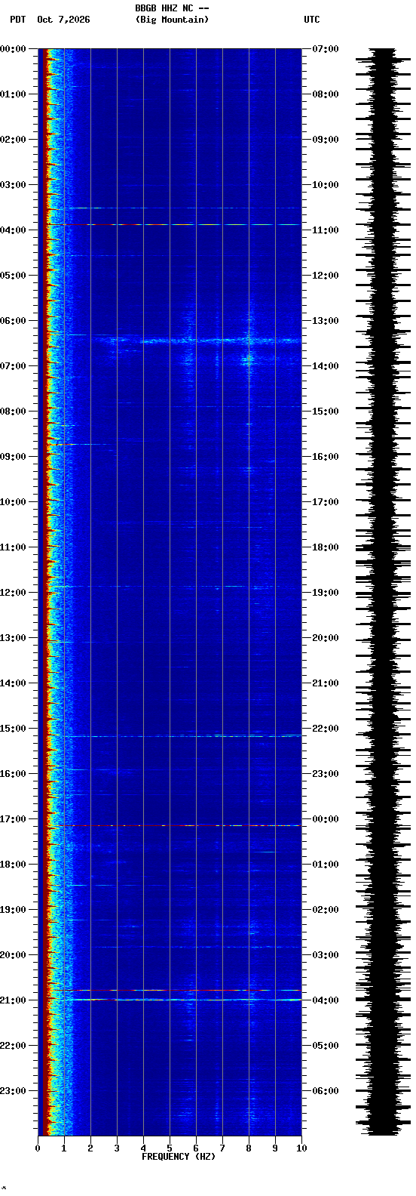Click the '10' frequency axis tick label
This screenshot has width=416, height=1196.
(301, 1148)
